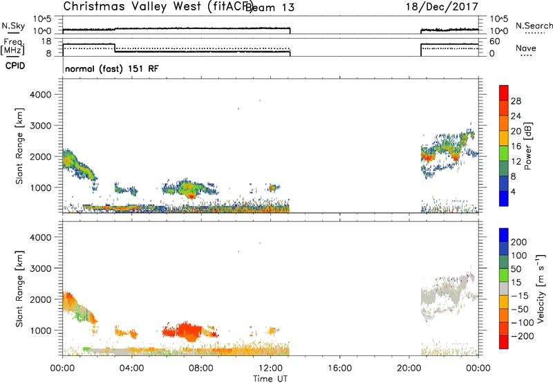The image size is (553, 383).
Task: Select the light green Power color bar segment
Action: (504, 153)
